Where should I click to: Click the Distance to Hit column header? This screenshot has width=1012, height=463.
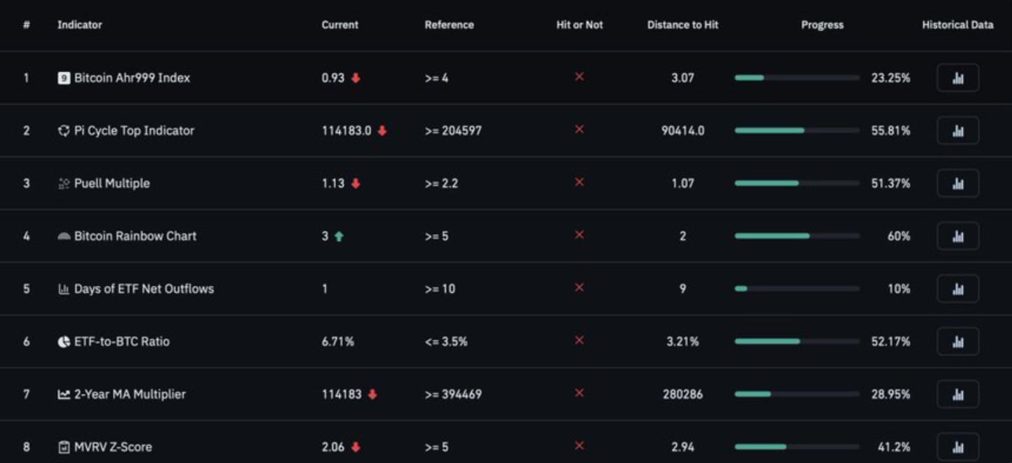click(682, 25)
